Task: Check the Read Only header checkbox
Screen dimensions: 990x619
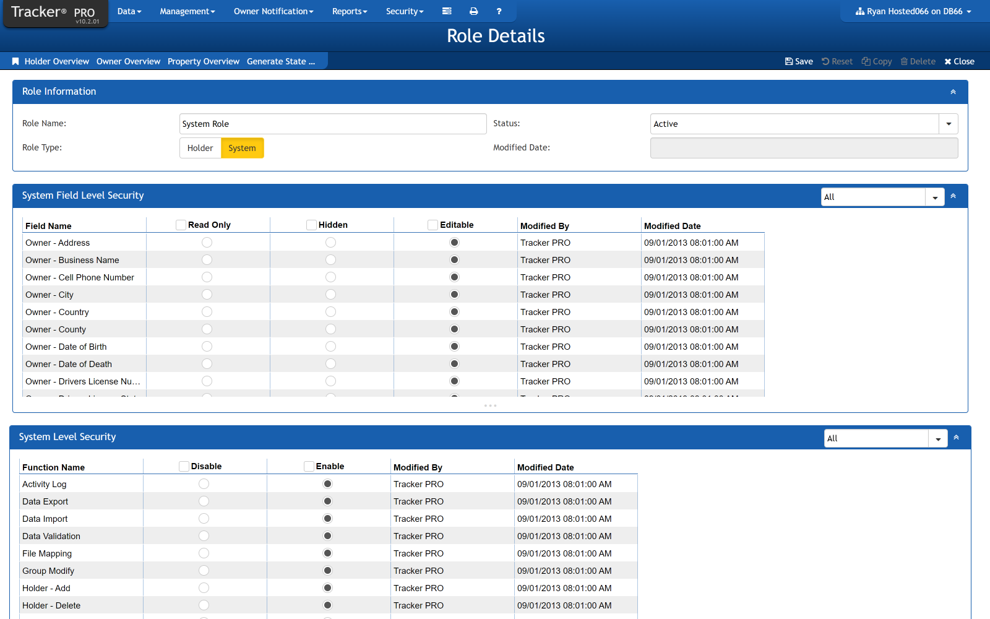Action: (180, 225)
